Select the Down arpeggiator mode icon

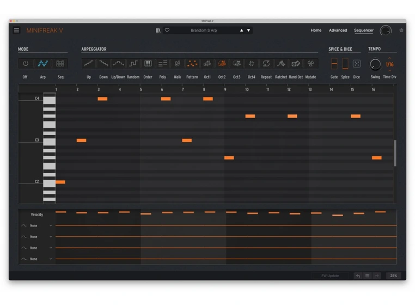(x=103, y=64)
